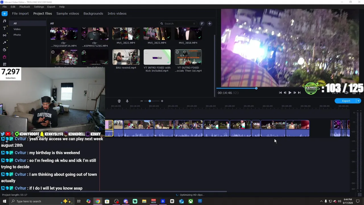Open Xbox app from the taskbar

point(191,201)
